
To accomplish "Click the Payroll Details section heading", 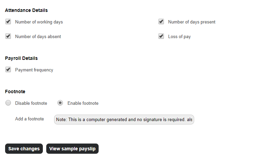I will (x=21, y=58).
